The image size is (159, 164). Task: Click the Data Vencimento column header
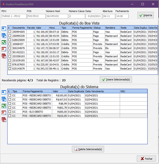pyautogui.click(x=102, y=91)
